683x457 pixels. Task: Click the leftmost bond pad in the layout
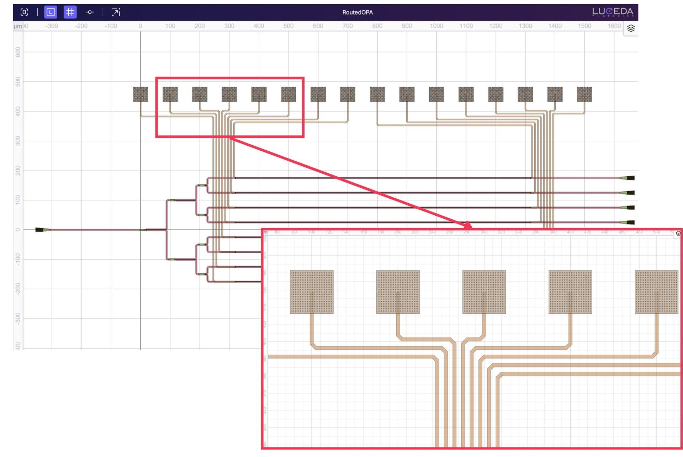click(x=140, y=95)
